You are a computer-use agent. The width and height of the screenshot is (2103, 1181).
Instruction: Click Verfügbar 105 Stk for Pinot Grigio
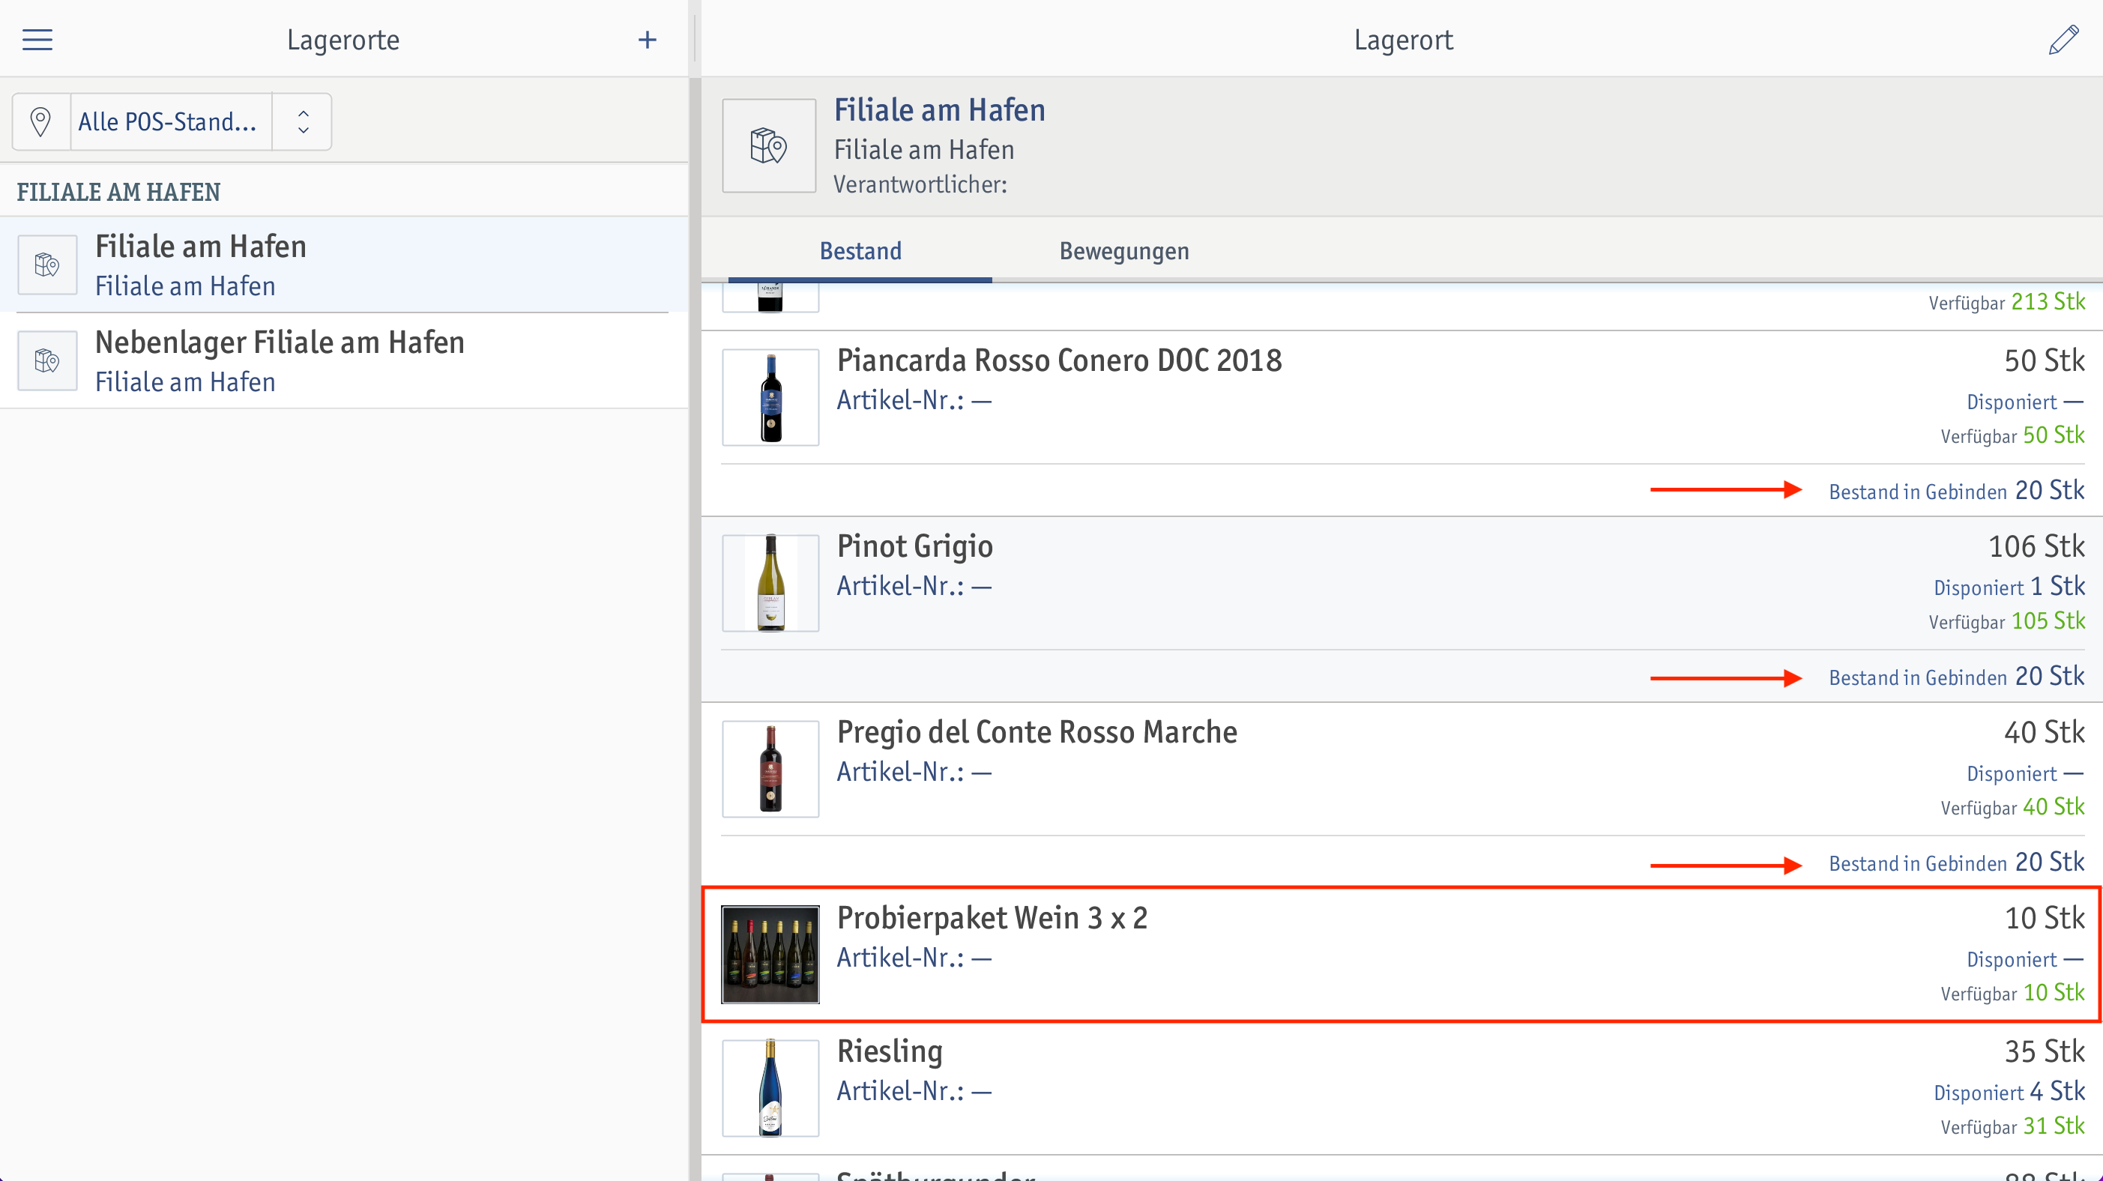2006,621
